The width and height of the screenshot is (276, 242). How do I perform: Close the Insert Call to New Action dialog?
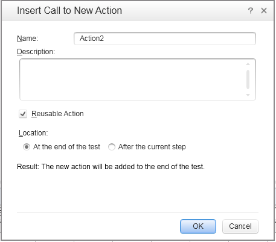[264, 10]
